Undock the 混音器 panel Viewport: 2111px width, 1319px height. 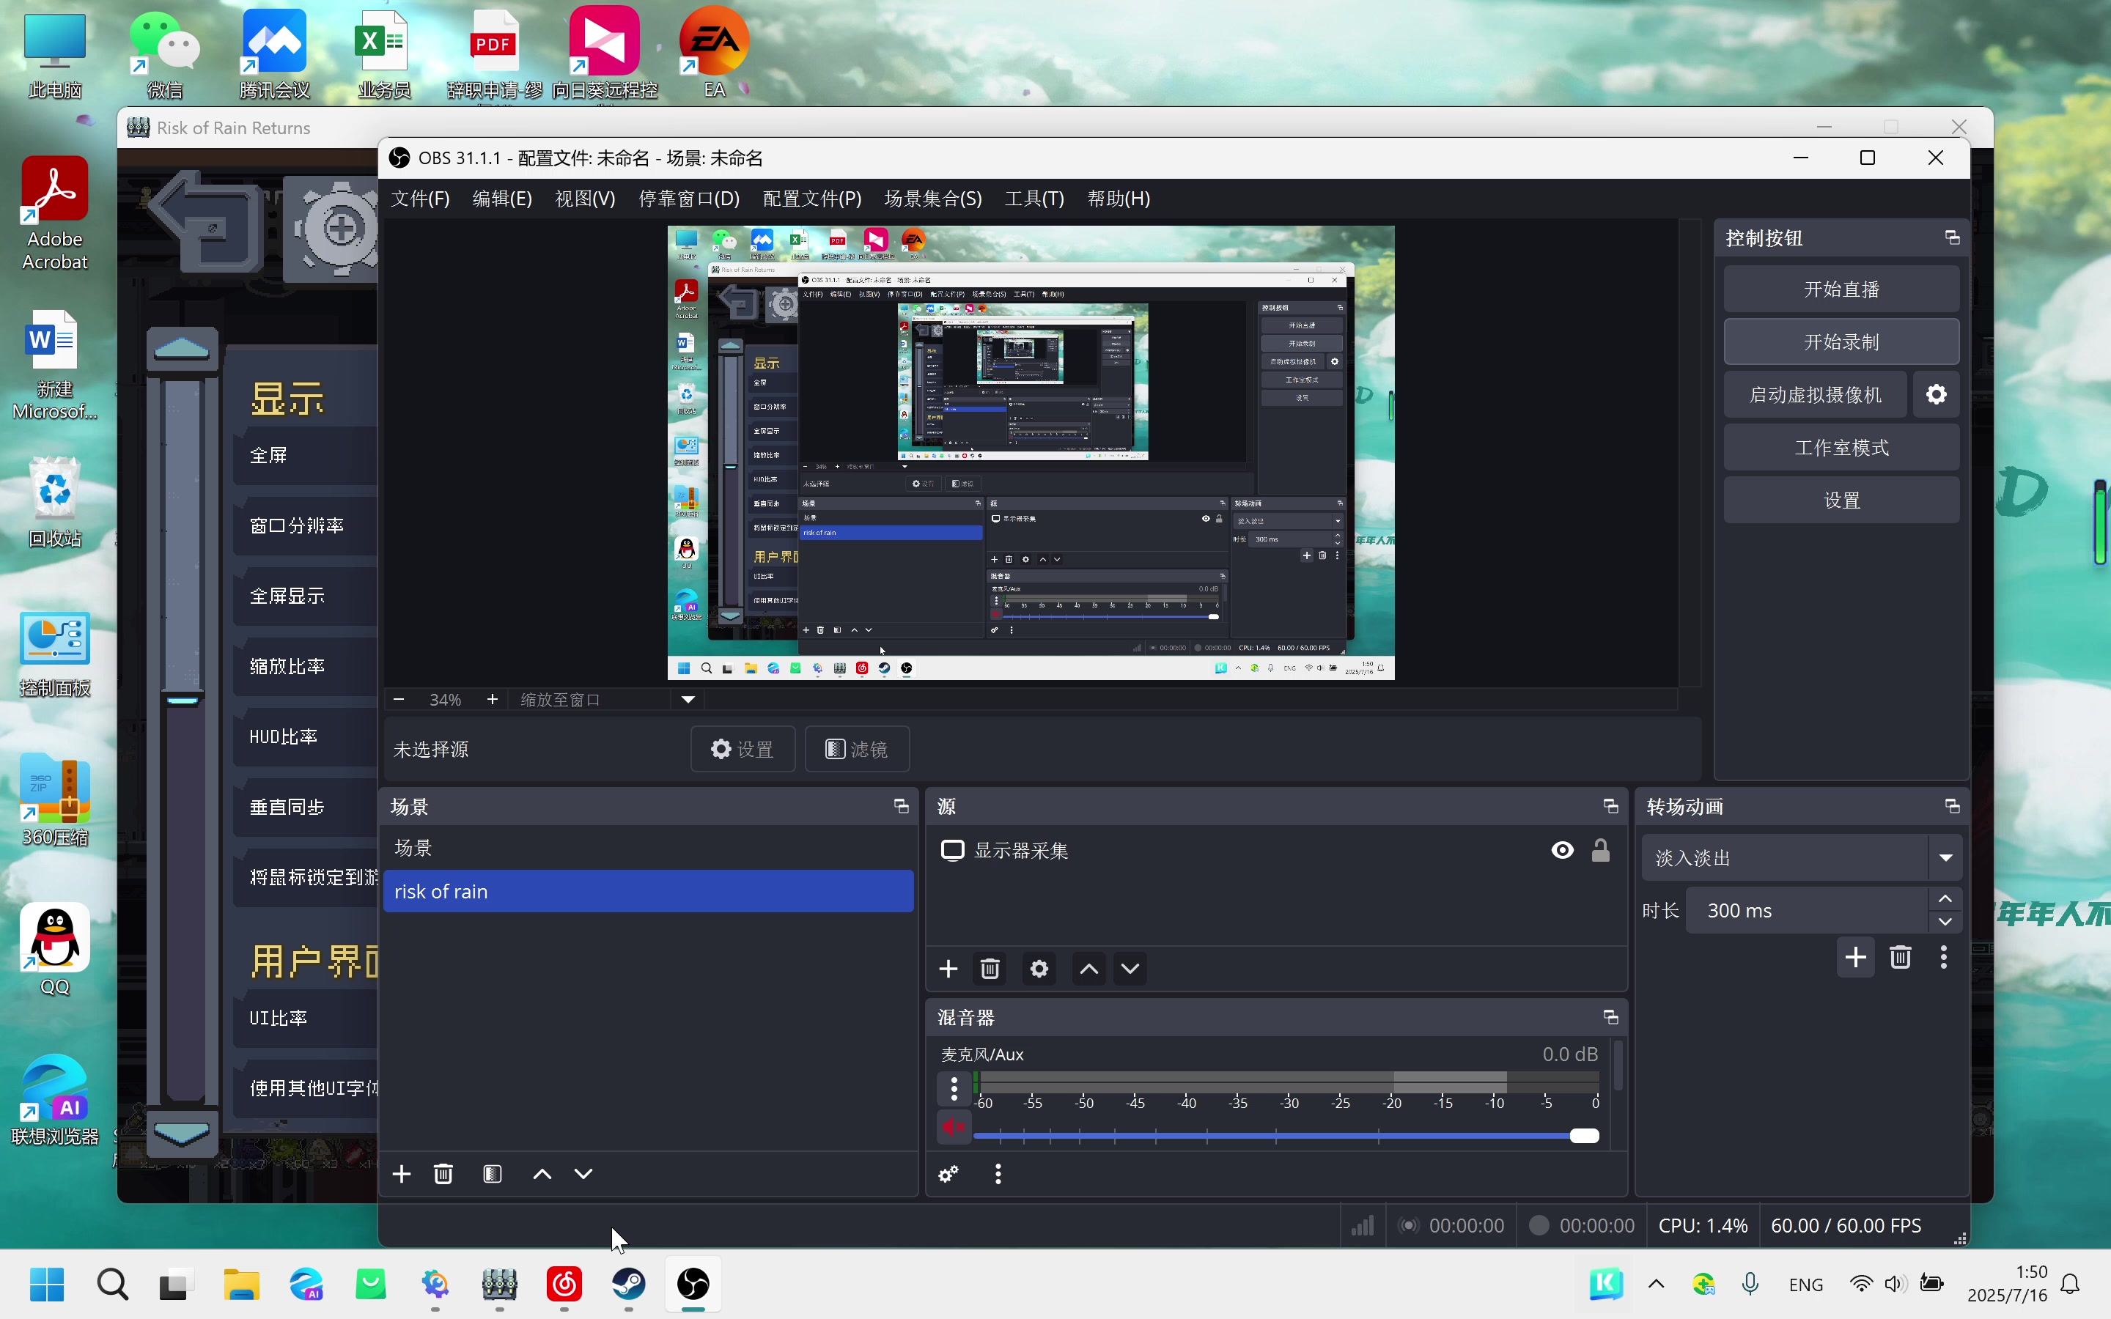pyautogui.click(x=1610, y=1018)
